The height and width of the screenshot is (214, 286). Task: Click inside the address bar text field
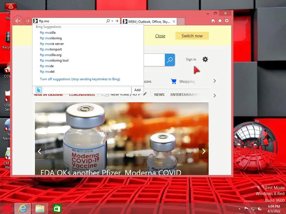71,21
